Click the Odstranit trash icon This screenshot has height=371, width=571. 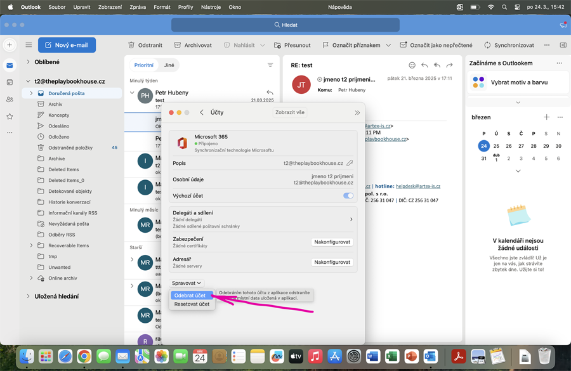[131, 45]
